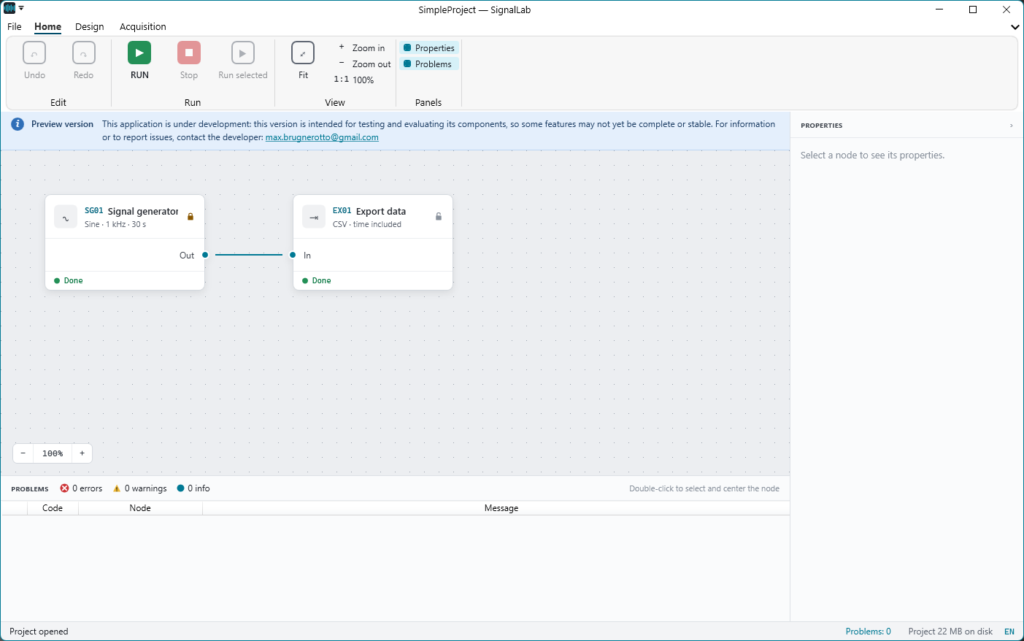The height and width of the screenshot is (641, 1024).
Task: Filter problems by 0 info
Action: (x=193, y=488)
